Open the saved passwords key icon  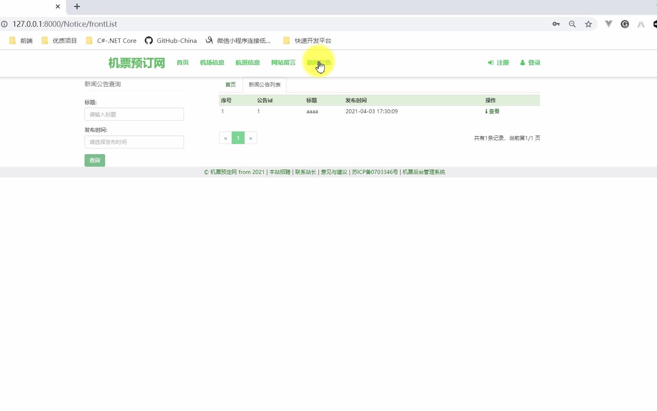pyautogui.click(x=556, y=24)
